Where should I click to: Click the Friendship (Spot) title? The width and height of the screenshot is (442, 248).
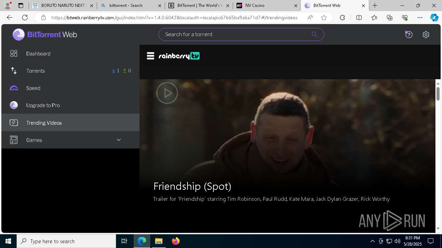pyautogui.click(x=192, y=186)
